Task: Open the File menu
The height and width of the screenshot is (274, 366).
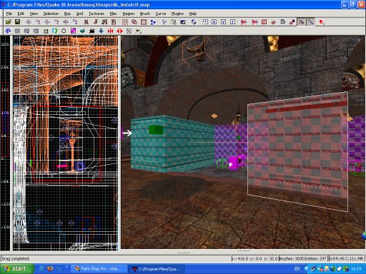Action: tap(9, 14)
